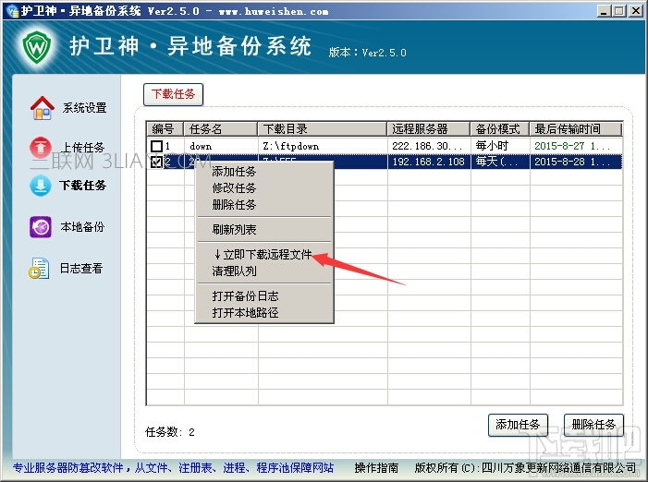
Task: Click the purple local backup icon
Action: (x=41, y=227)
